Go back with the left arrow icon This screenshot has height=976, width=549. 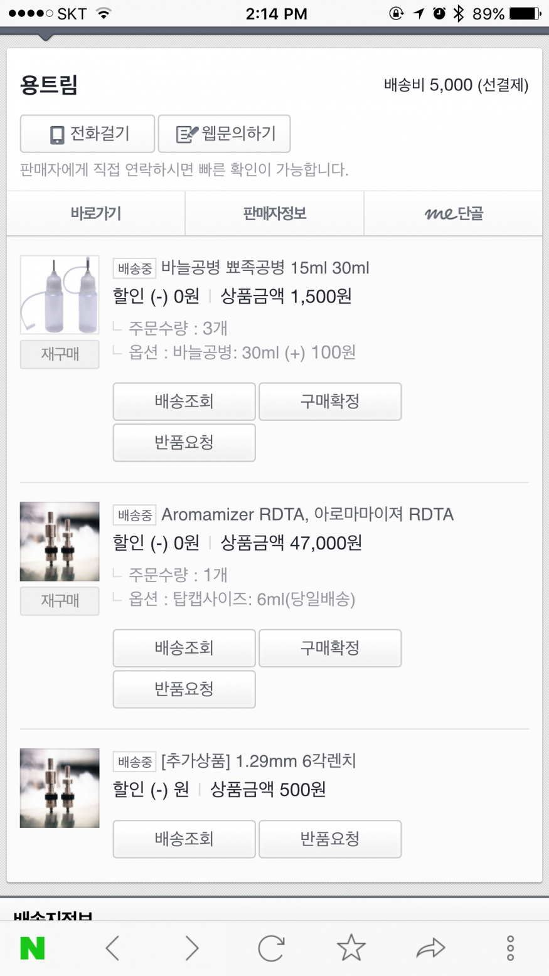click(x=112, y=948)
